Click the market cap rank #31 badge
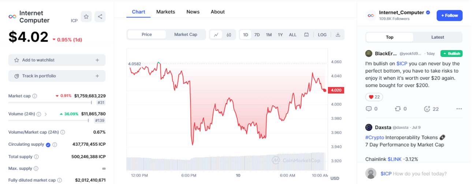Screen dimensions: 473x184 click(x=101, y=103)
